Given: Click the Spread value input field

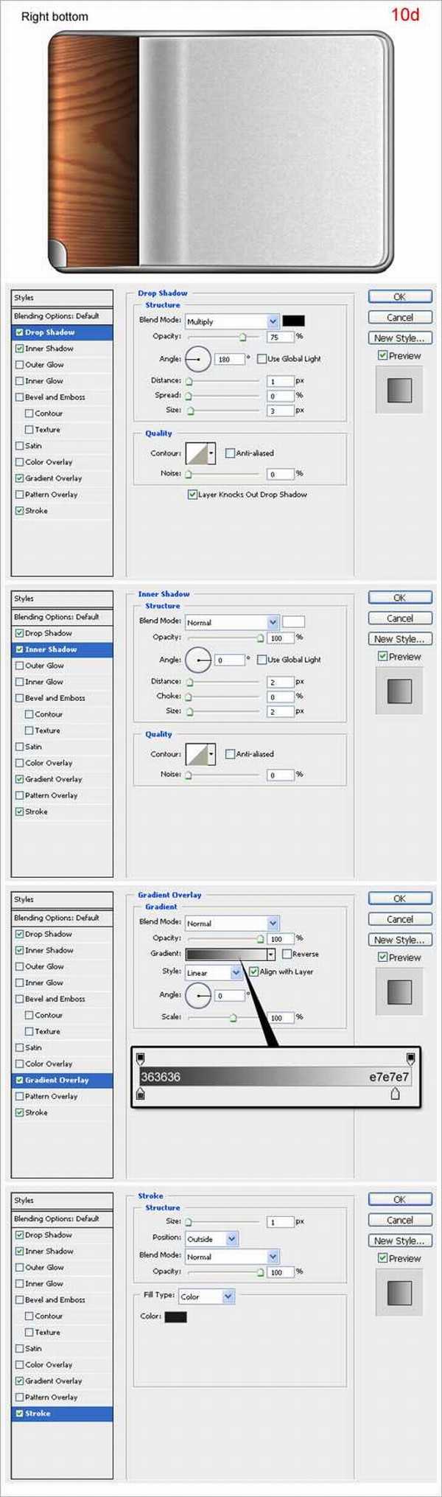Looking at the screenshot, I should 280,396.
